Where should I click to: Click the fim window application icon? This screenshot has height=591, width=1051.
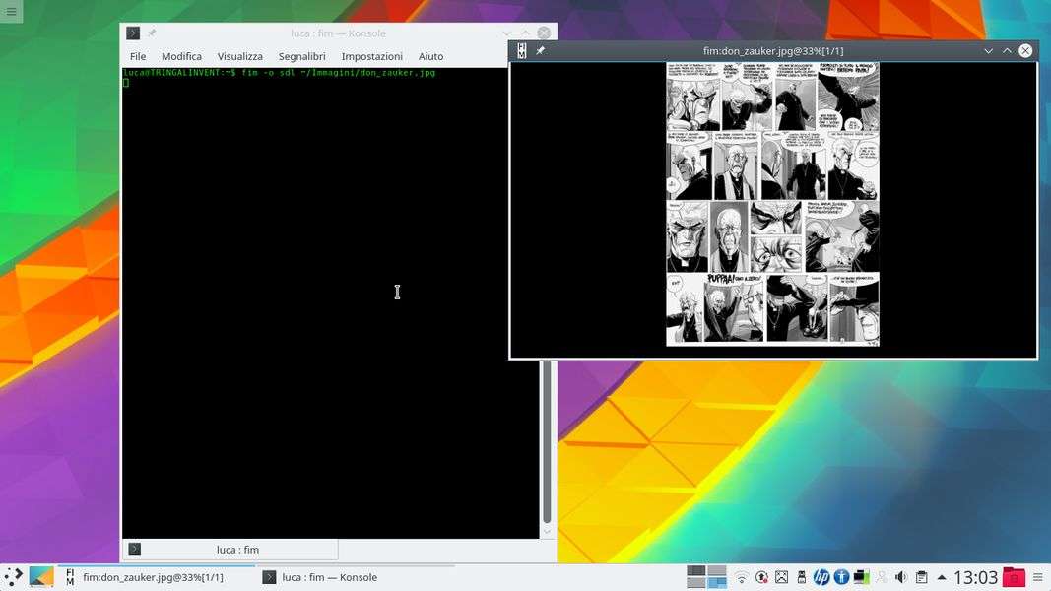521,51
